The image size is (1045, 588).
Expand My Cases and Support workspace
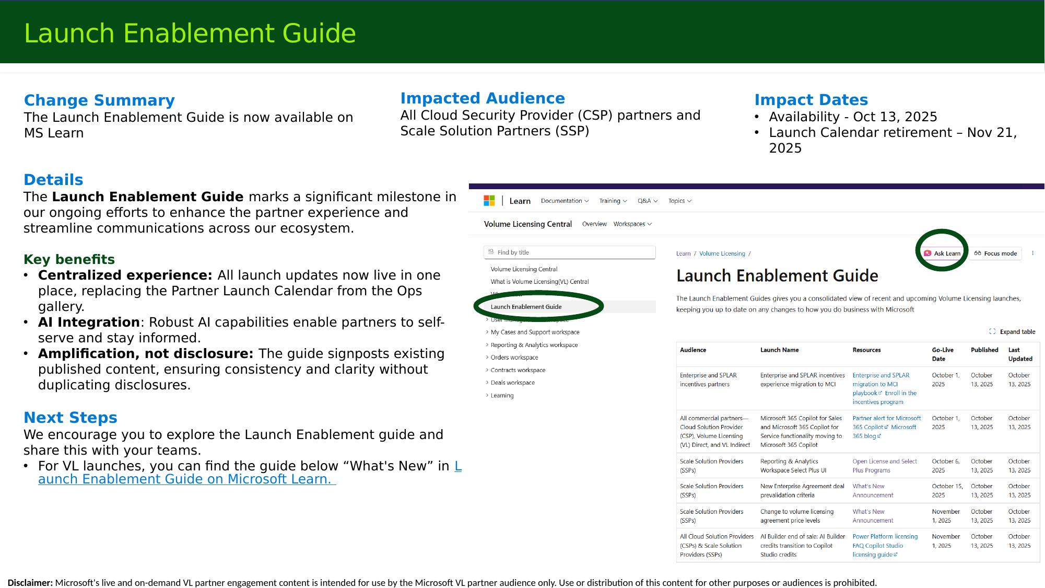[x=533, y=332]
